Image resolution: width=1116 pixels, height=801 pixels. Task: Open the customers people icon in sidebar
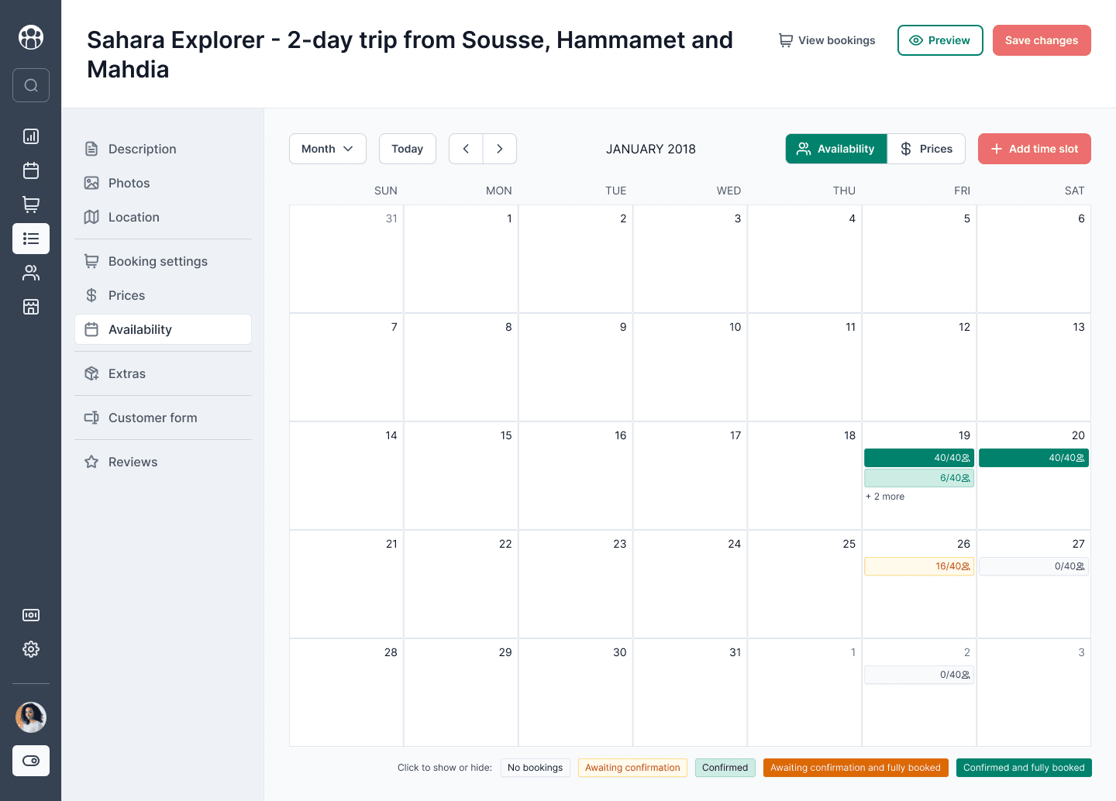[x=31, y=273]
